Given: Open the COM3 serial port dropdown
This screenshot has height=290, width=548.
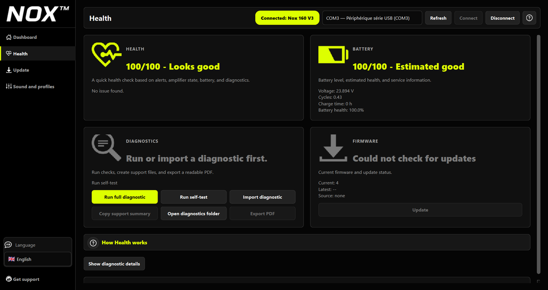Looking at the screenshot, I should pos(372,18).
